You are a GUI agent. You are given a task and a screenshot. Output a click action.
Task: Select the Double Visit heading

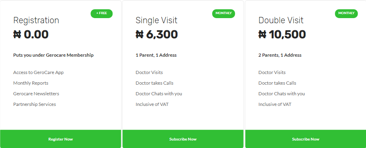[281, 20]
